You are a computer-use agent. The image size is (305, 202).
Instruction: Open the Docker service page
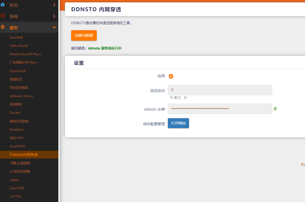click(x=15, y=112)
